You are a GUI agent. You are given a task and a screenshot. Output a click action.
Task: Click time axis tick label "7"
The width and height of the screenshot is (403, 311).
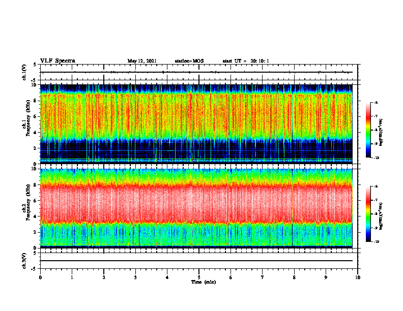(263, 277)
